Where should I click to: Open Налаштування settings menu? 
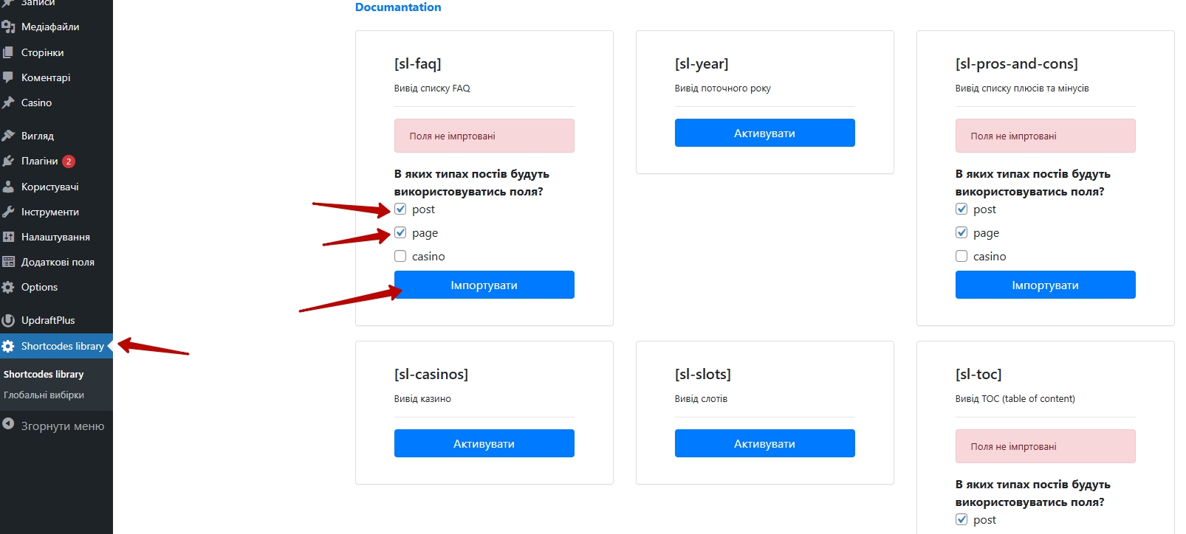click(56, 237)
